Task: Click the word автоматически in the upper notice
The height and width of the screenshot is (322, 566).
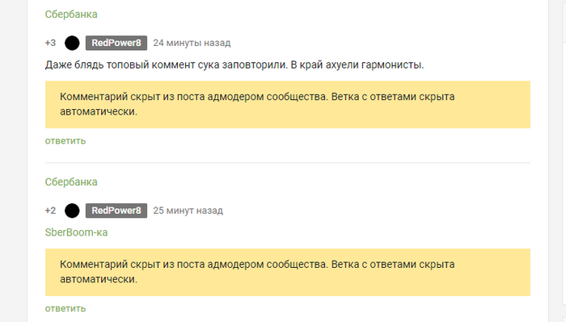Action: (x=99, y=111)
